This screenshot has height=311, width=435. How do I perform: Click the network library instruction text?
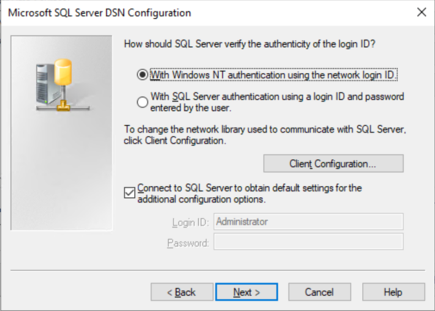tap(265, 135)
